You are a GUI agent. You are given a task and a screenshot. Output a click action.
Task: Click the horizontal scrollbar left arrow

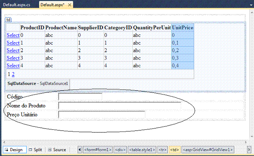(4, 142)
